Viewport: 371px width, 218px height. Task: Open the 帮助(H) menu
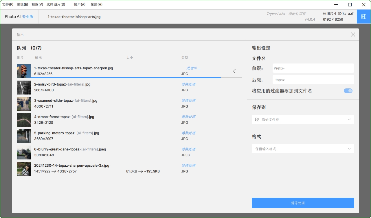[x=96, y=5]
